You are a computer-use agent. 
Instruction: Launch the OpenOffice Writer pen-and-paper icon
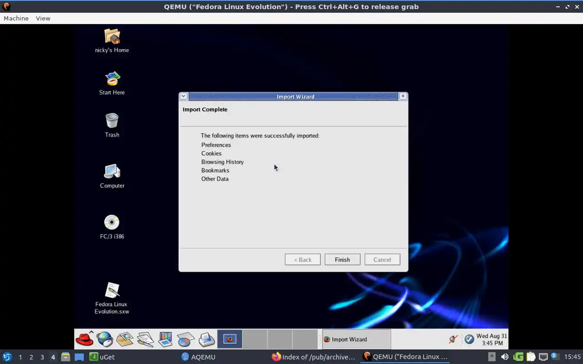tap(145, 339)
